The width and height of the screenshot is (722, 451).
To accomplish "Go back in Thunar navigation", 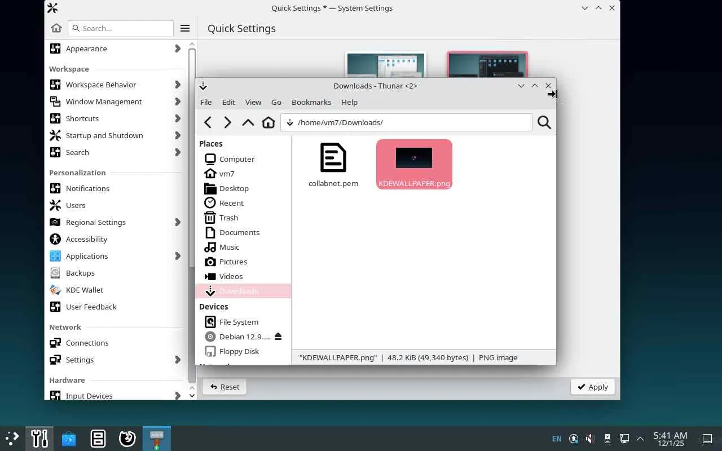I will [x=208, y=122].
